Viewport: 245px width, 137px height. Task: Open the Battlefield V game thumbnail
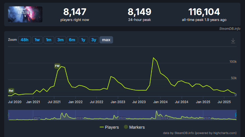[25, 14]
